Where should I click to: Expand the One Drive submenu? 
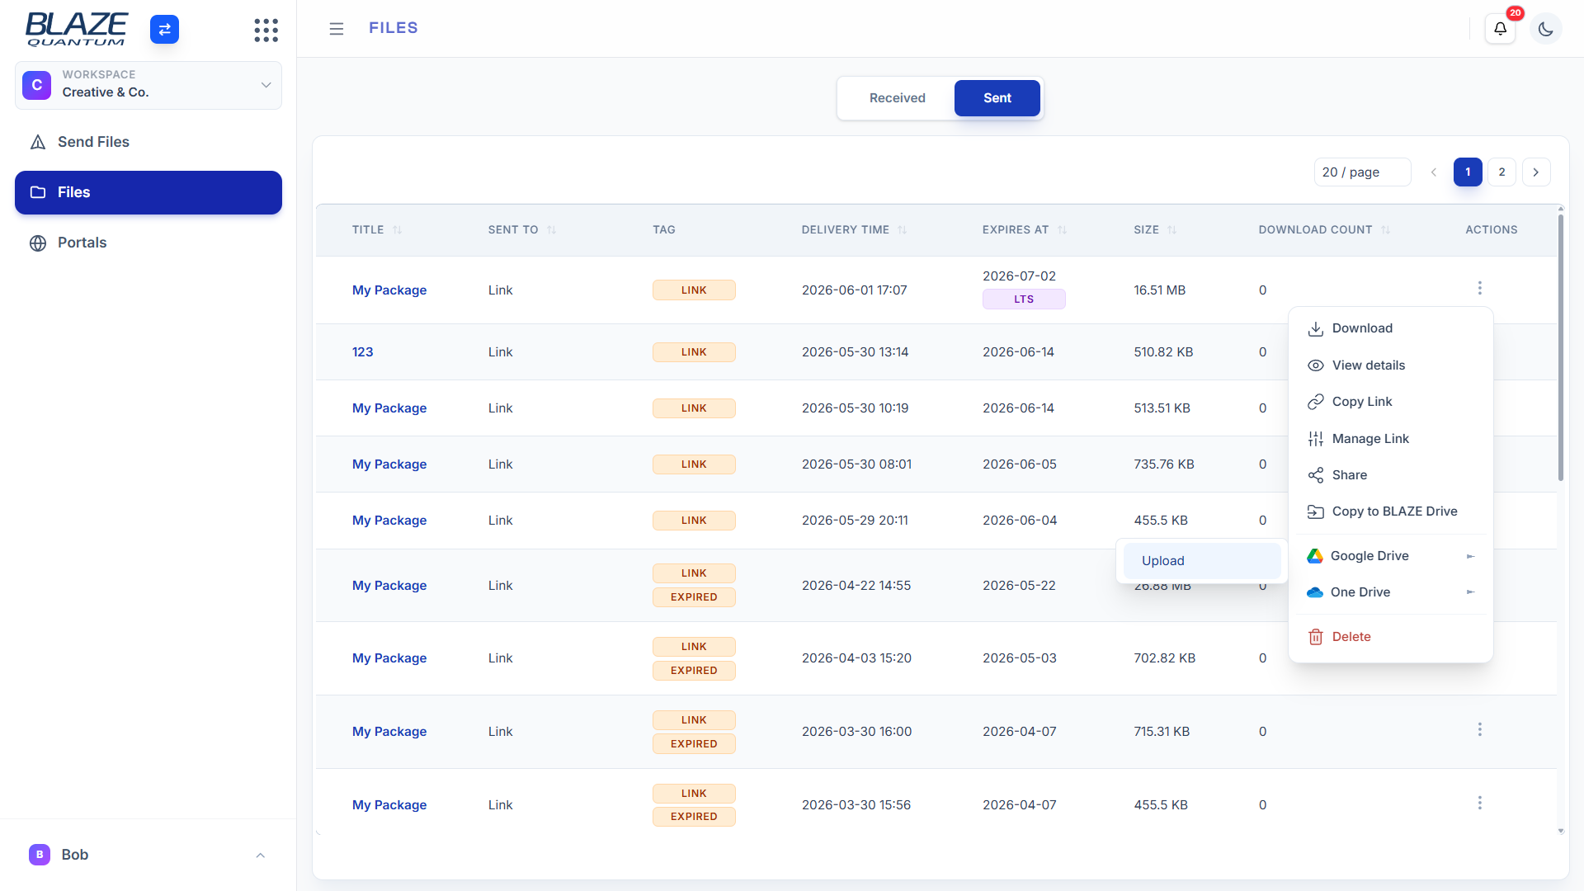click(x=1391, y=592)
